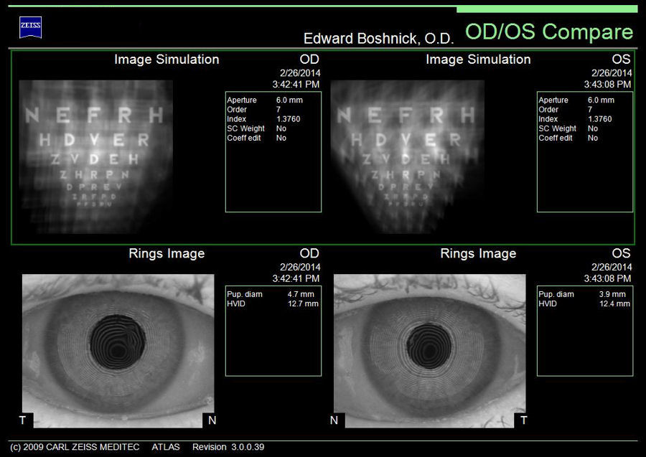The width and height of the screenshot is (646, 457).
Task: Select the OS Index 1.3760 value
Action: (599, 119)
